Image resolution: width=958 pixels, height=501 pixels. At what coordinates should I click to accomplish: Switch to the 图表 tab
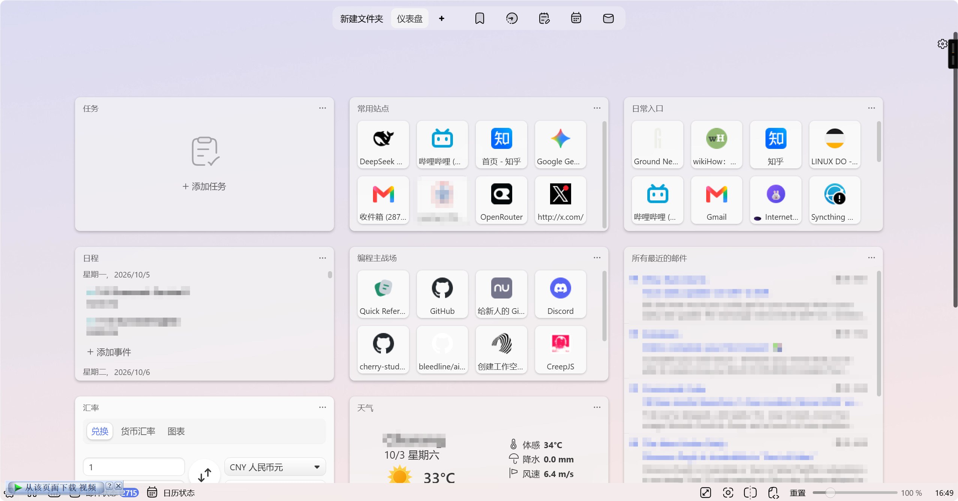176,431
